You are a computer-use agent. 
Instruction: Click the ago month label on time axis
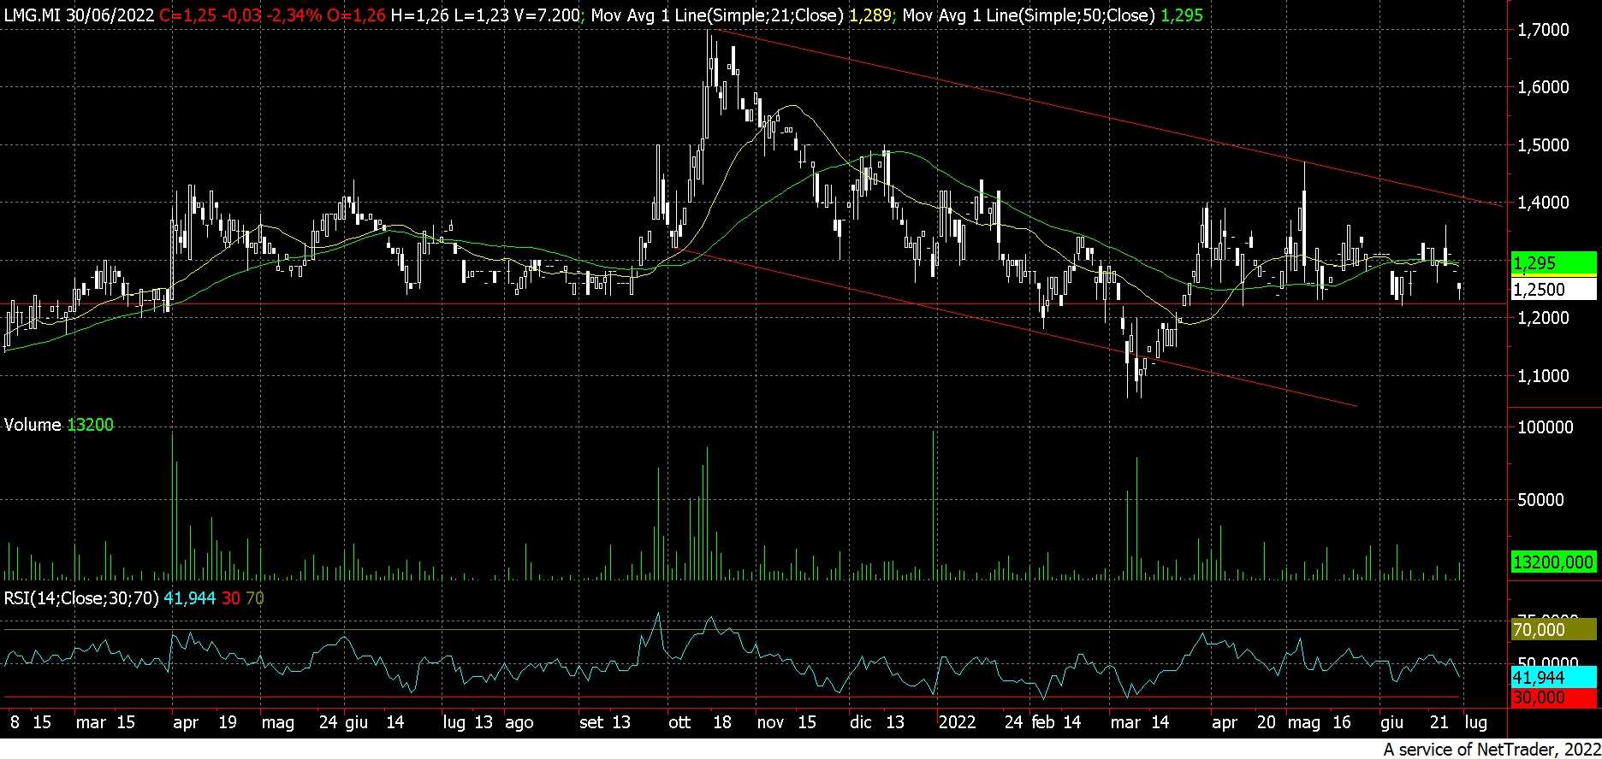tap(519, 723)
